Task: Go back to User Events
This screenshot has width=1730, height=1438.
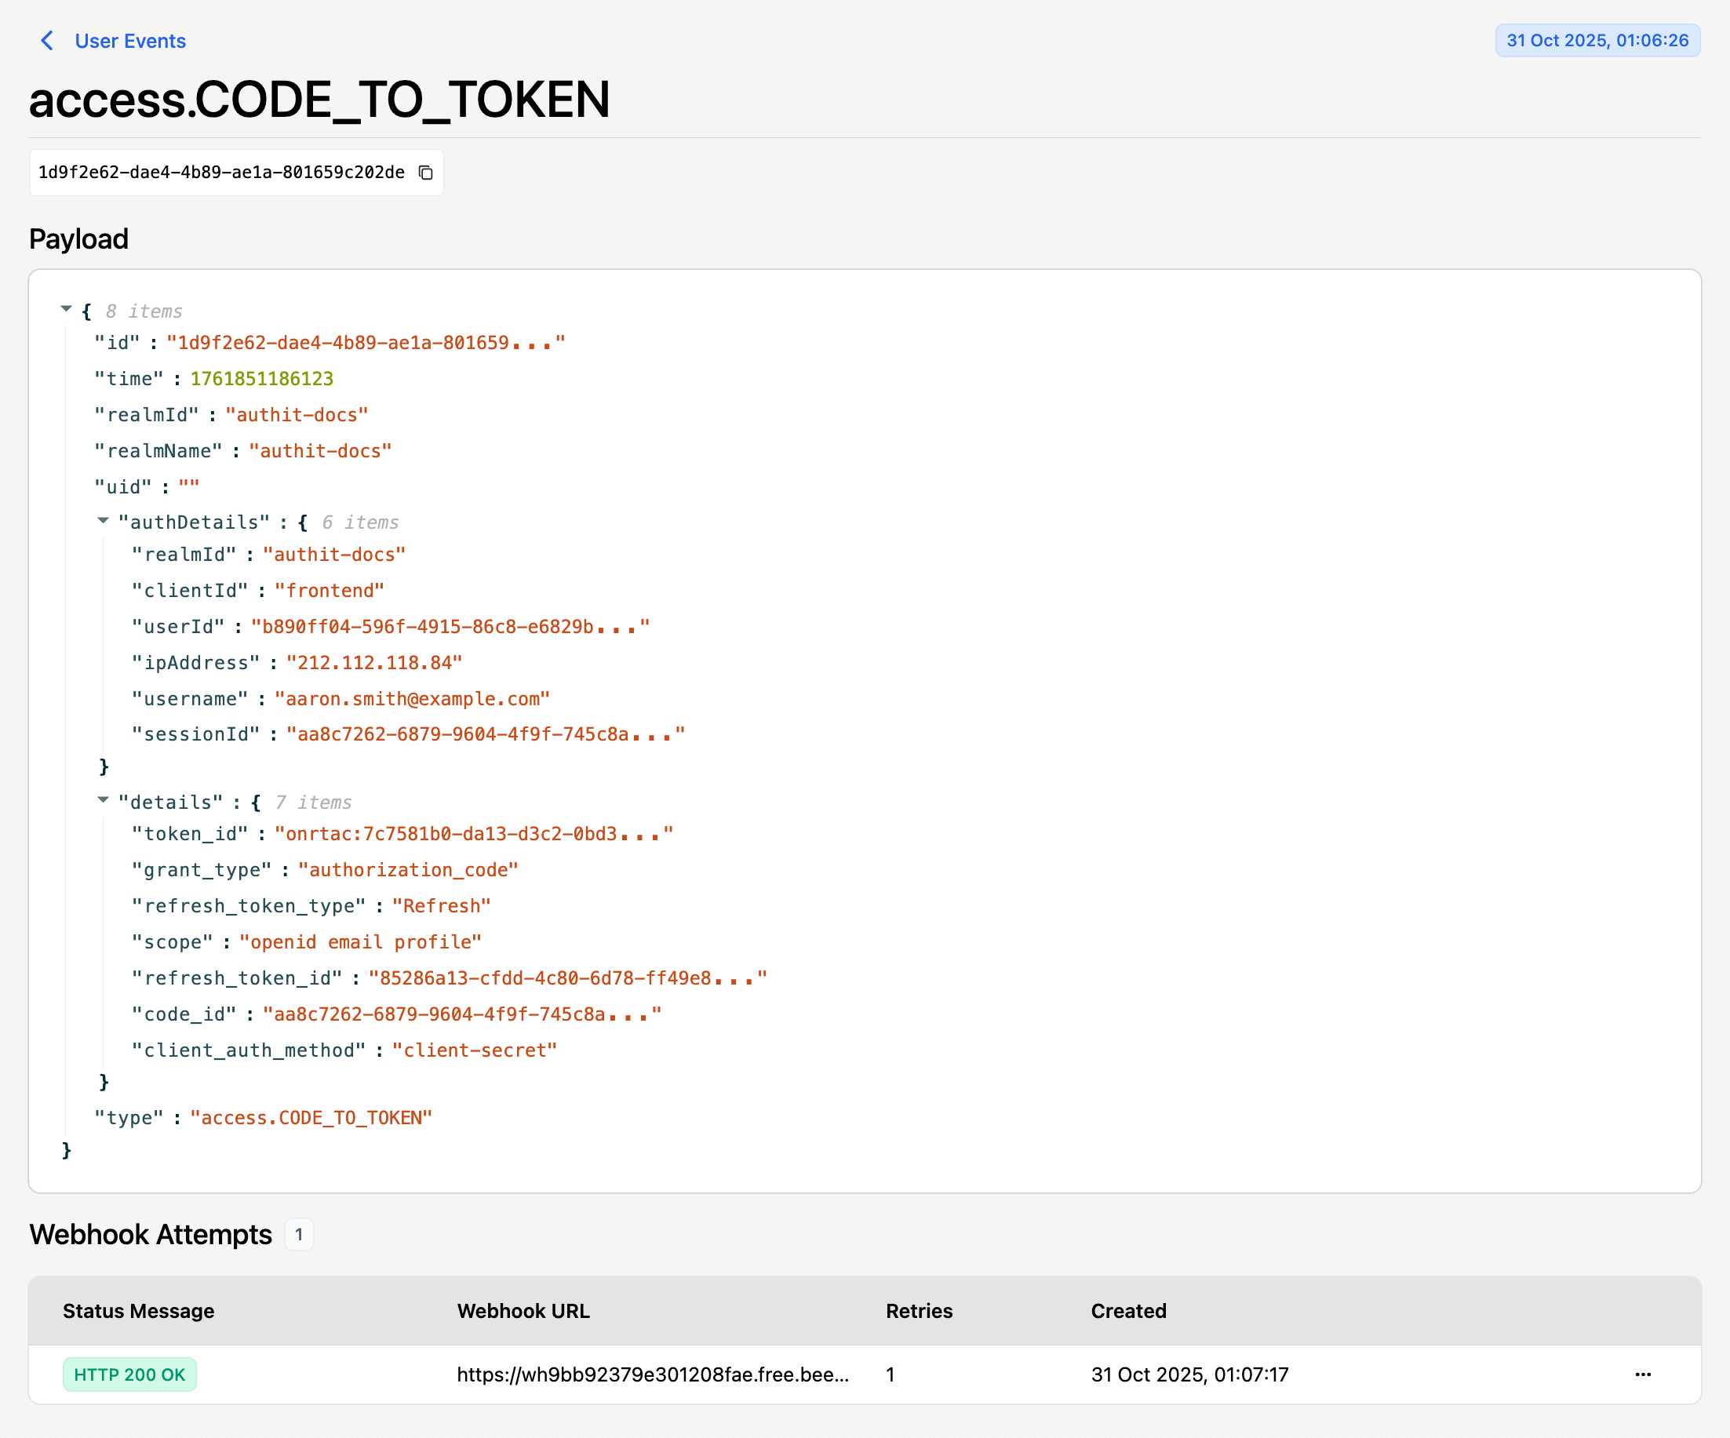Action: [130, 40]
